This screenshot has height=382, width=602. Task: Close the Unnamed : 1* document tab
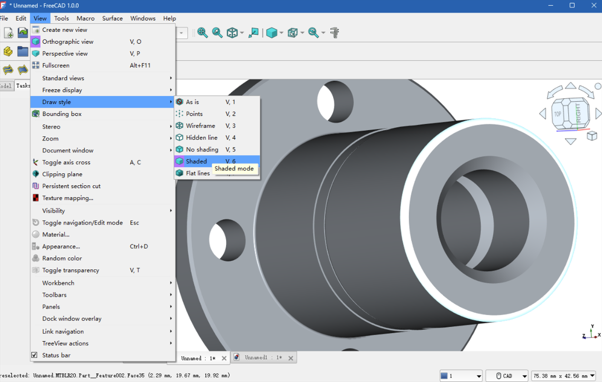224,358
